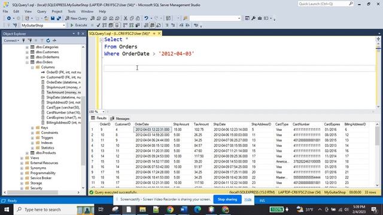Refresh the Object Explorer tree
This screenshot has width=383, height=215.
[x=48, y=41]
